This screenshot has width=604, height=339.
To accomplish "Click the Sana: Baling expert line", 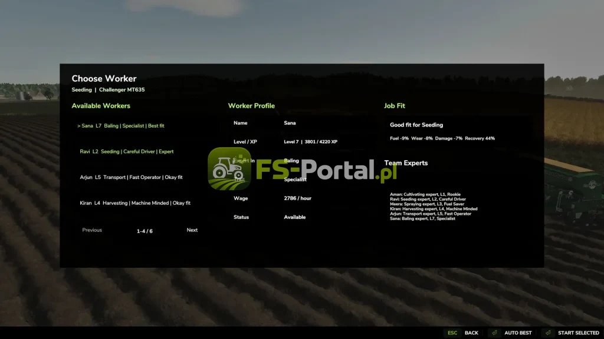I will pyautogui.click(x=422, y=218).
